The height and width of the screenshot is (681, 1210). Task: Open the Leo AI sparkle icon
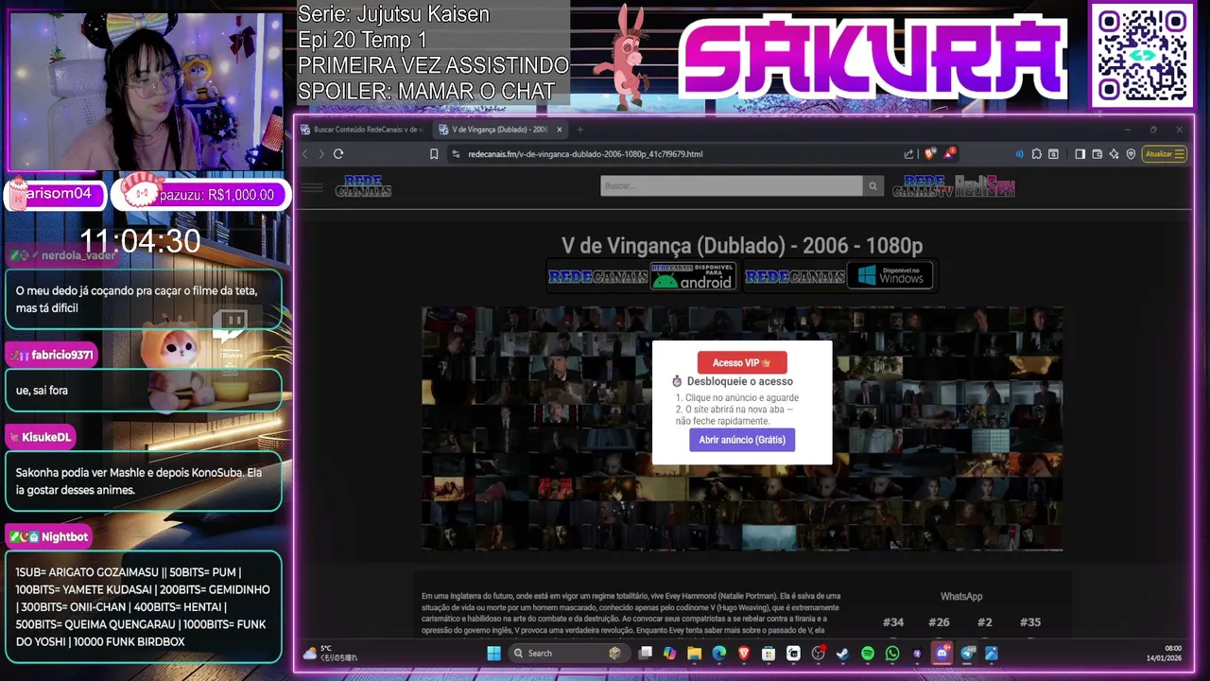coord(1115,154)
